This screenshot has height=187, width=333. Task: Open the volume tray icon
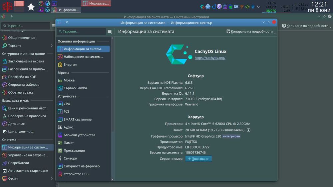(247, 7)
